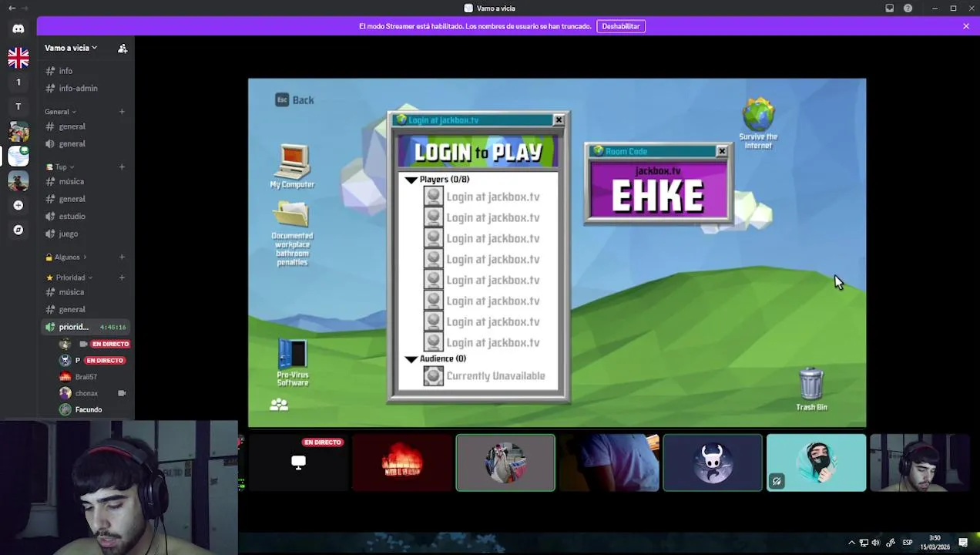Select the priorid... voice channel with timer
Screen dimensions: 980x555
pyautogui.click(x=85, y=327)
